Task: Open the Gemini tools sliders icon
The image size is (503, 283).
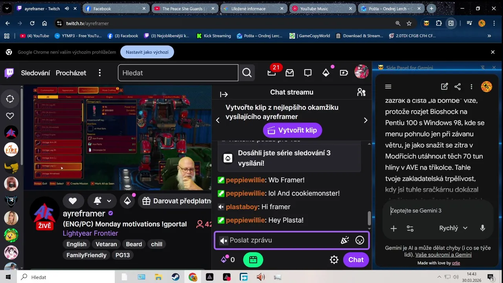Action: pos(410,228)
